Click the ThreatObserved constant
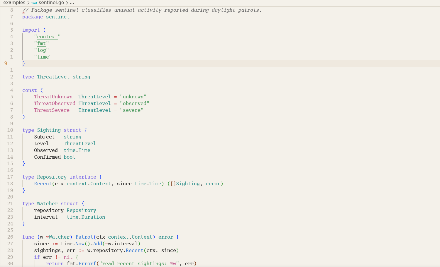Image resolution: width=440 pixels, height=267 pixels. (x=55, y=103)
